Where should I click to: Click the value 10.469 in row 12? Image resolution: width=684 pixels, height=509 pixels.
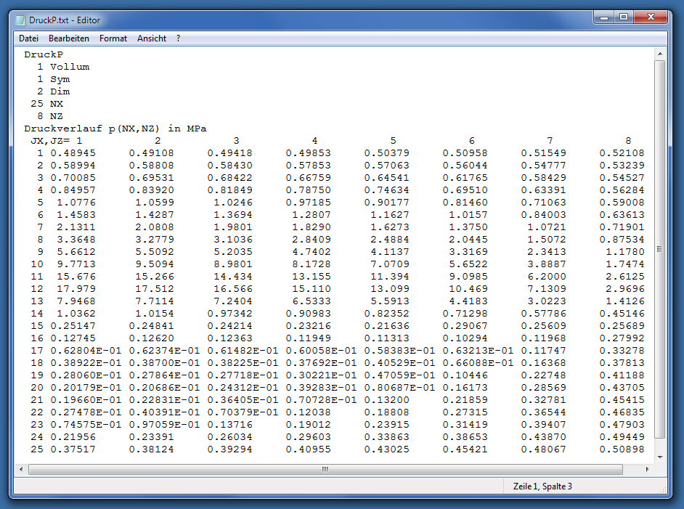click(468, 289)
